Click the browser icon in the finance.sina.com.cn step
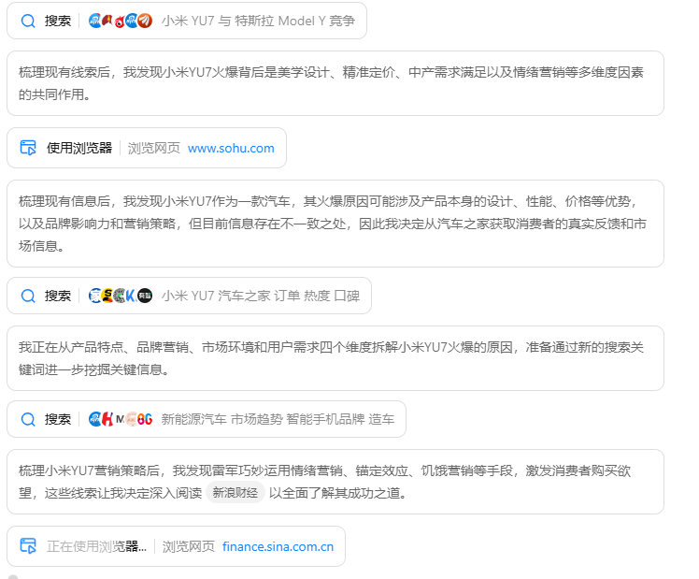Screen dimensions: 699x579 pyautogui.click(x=28, y=546)
